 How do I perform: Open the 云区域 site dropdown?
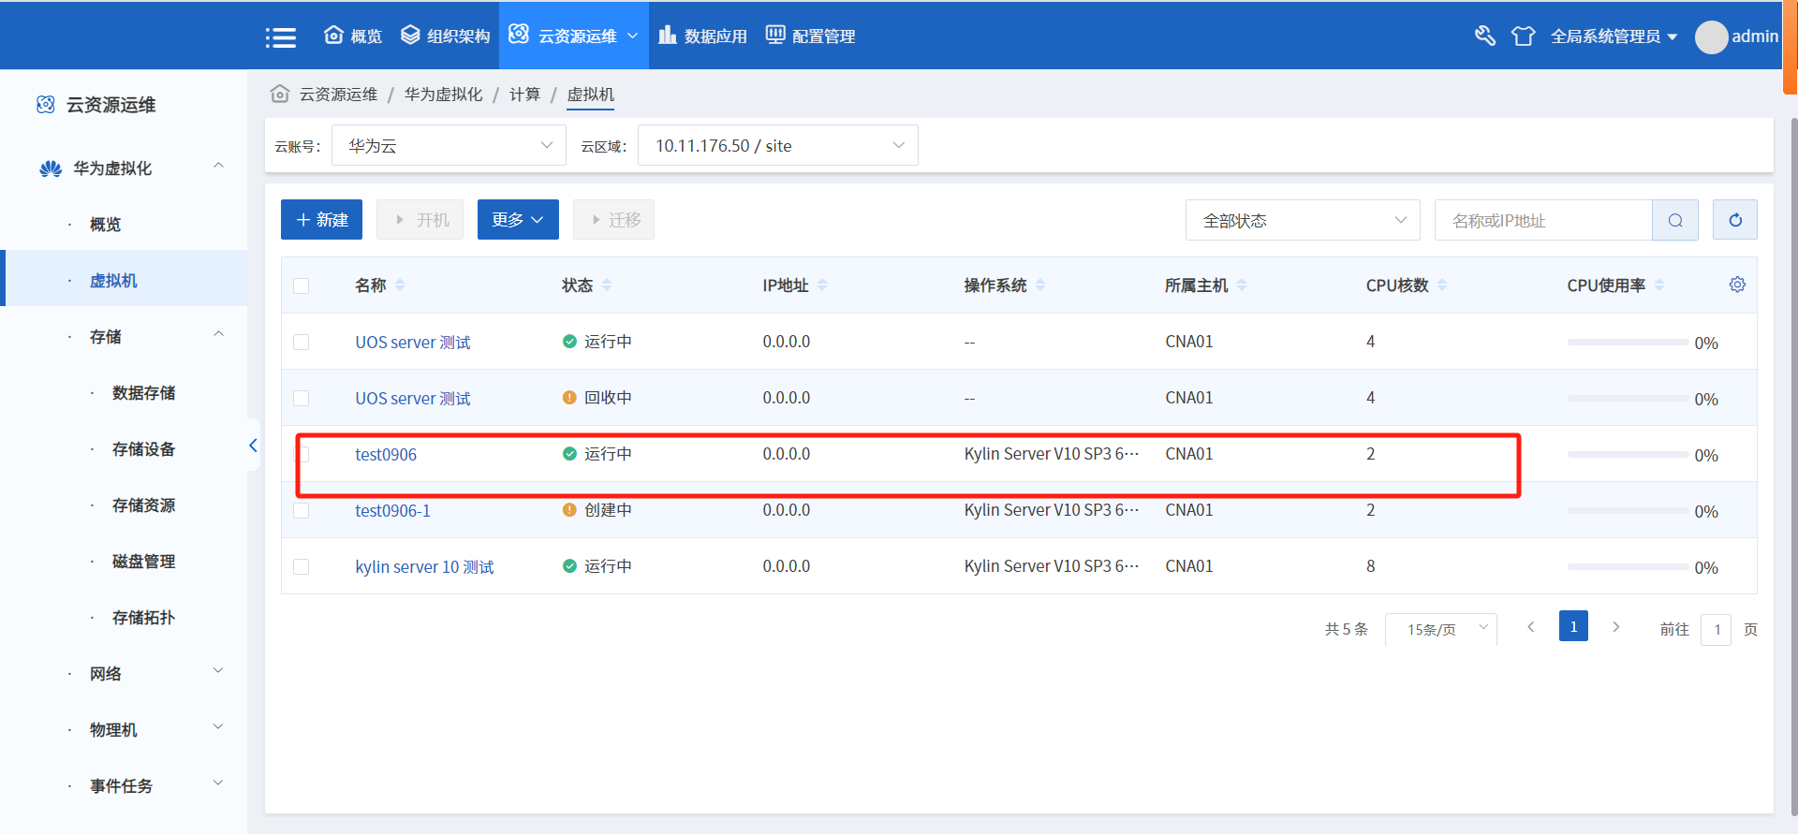coord(777,145)
